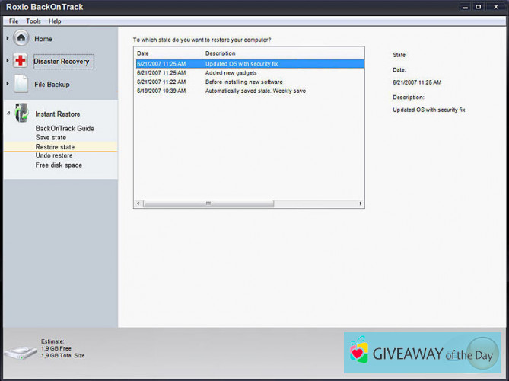Sort list by Description column header
The image size is (509, 381).
[x=221, y=53]
